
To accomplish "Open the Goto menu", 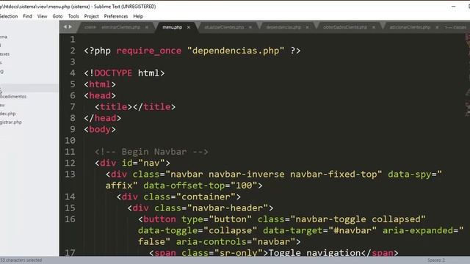I will tap(57, 16).
